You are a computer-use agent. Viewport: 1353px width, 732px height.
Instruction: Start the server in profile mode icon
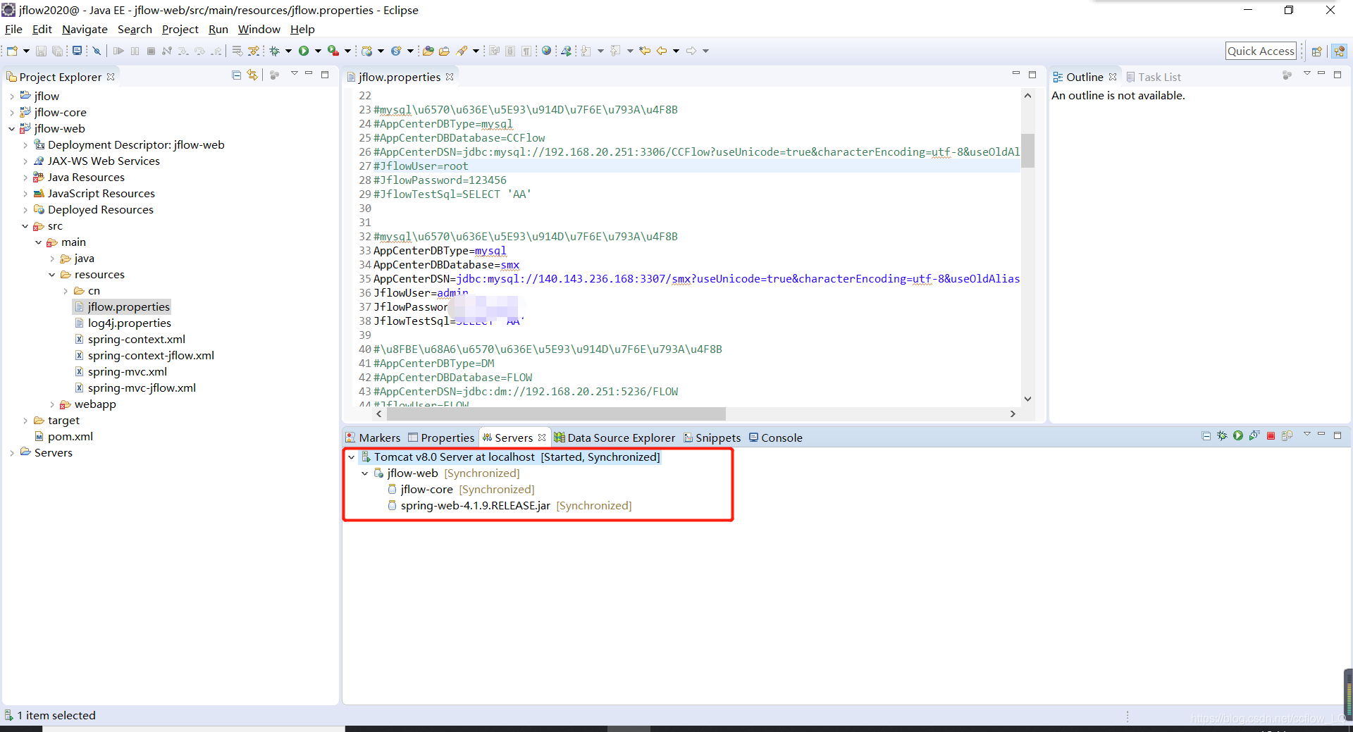tap(1254, 436)
